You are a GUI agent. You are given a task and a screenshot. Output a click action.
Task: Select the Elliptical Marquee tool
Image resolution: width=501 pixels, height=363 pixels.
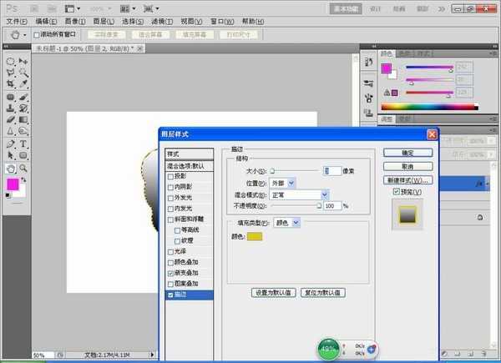click(x=10, y=61)
